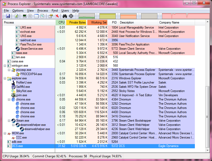Collapse the winlogon.exe tree node
Image resolution: width=212 pixels, height=161 pixels.
coord(5,66)
